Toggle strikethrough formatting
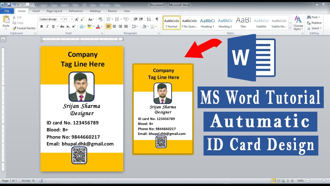330x186 pixels. [62, 26]
